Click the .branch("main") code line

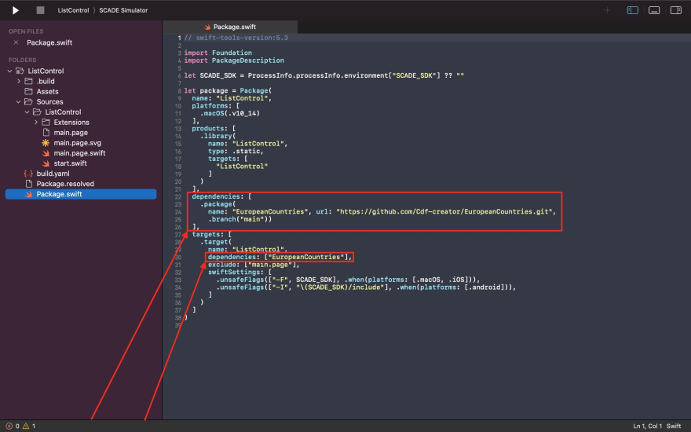tap(239, 219)
